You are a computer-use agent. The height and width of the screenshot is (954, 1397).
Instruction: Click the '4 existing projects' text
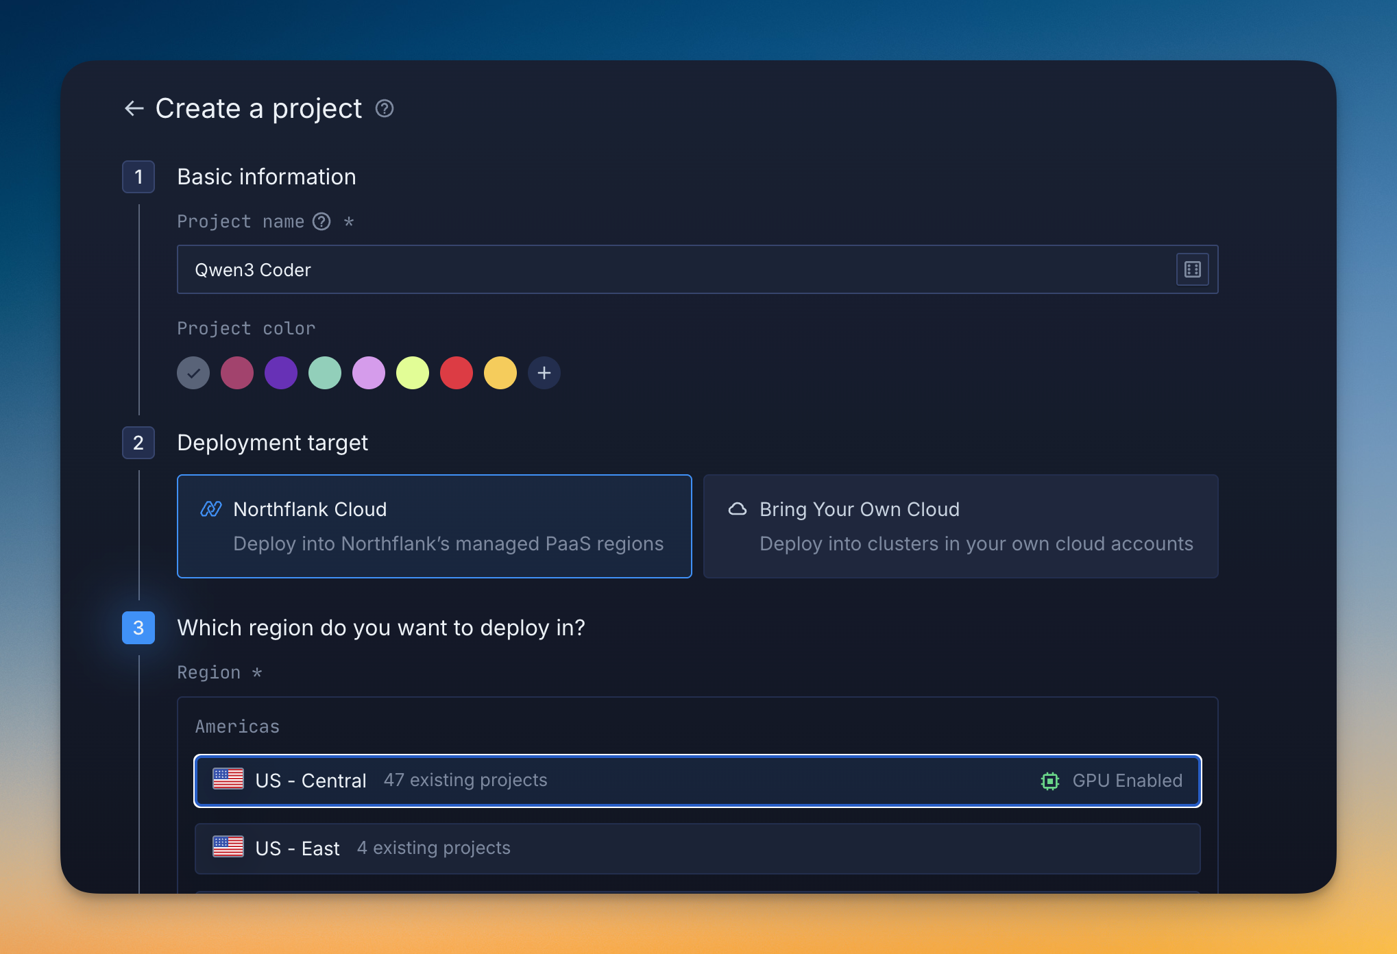(434, 848)
